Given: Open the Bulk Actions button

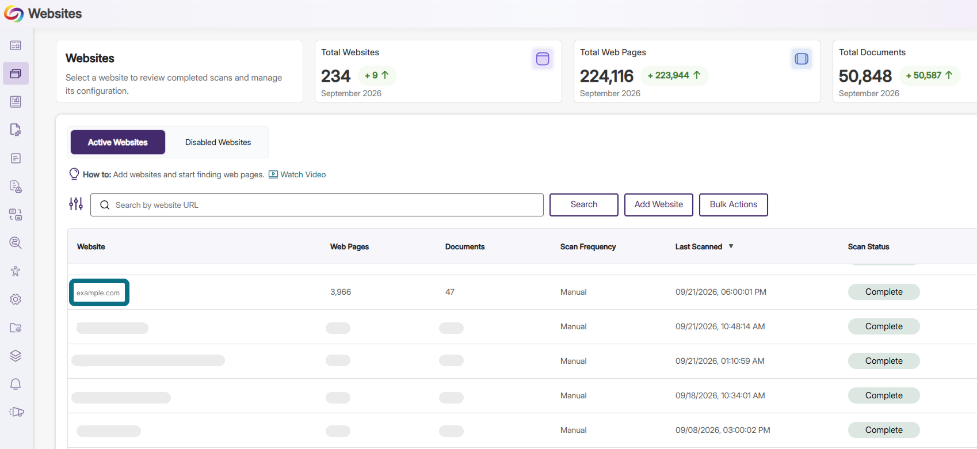Looking at the screenshot, I should 734,205.
